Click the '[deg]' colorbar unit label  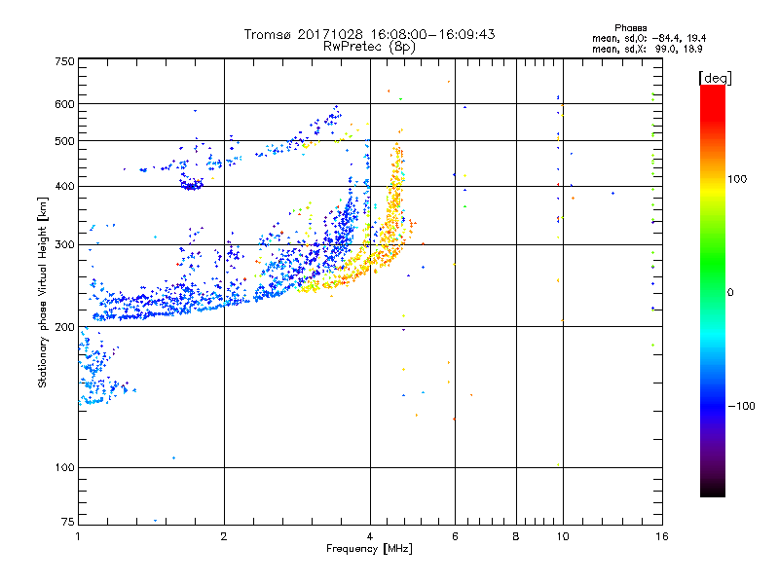tap(715, 78)
